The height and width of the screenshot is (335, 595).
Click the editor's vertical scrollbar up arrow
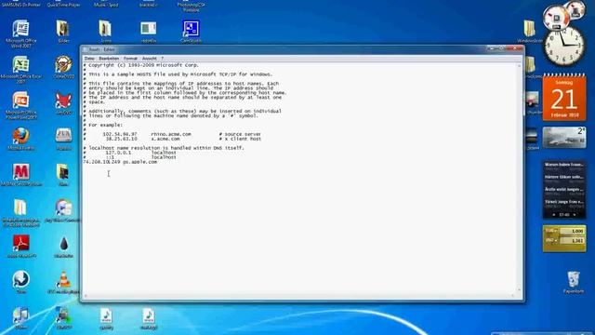[x=520, y=66]
